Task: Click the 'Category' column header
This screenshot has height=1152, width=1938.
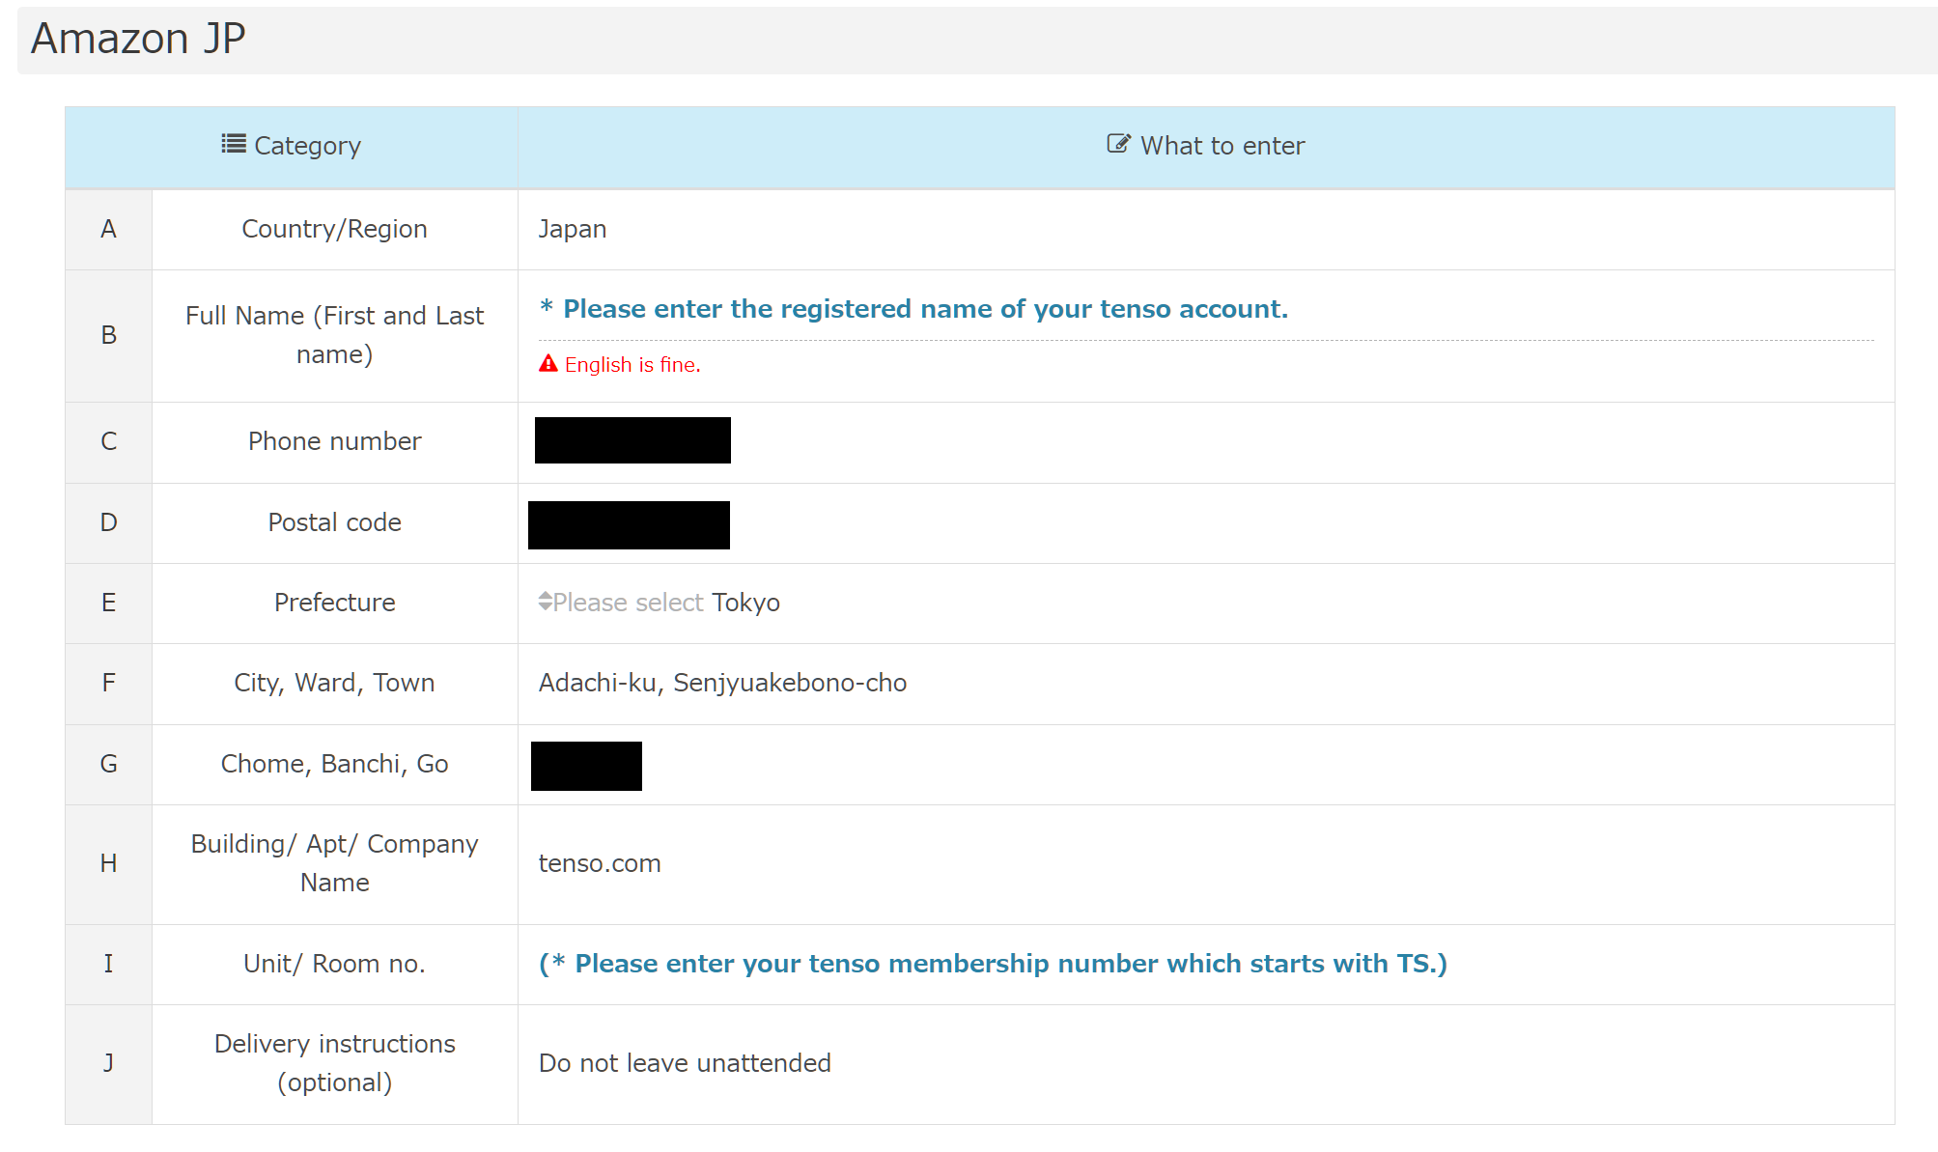Action: (292, 147)
